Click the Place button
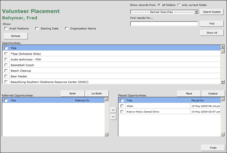The height and width of the screenshot is (153, 227). [189, 93]
